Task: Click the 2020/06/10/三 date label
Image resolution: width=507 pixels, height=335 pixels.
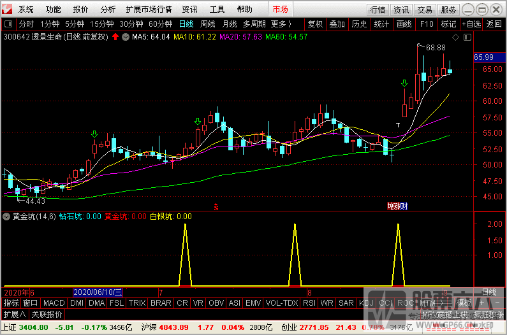Action: coord(98,292)
